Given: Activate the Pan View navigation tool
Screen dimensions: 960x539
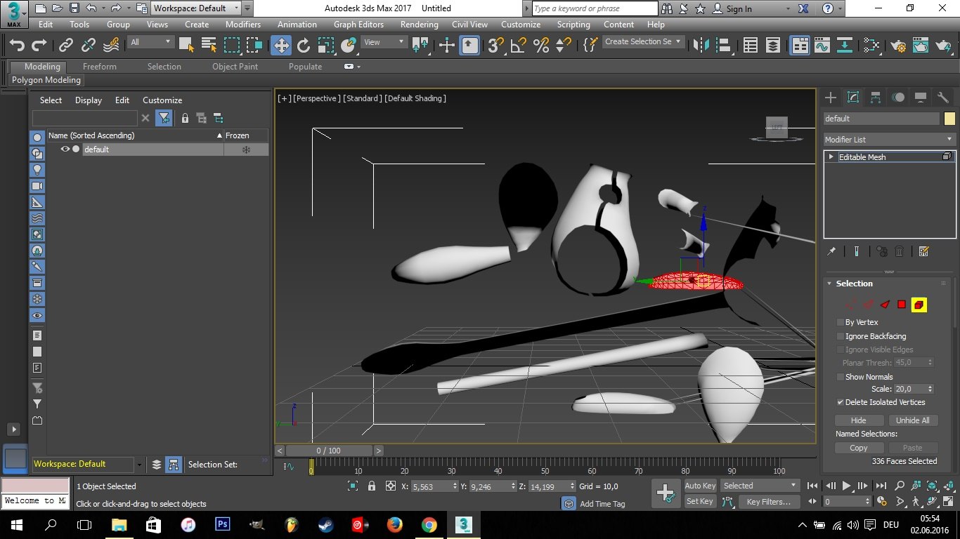Looking at the screenshot, I should pyautogui.click(x=916, y=502).
